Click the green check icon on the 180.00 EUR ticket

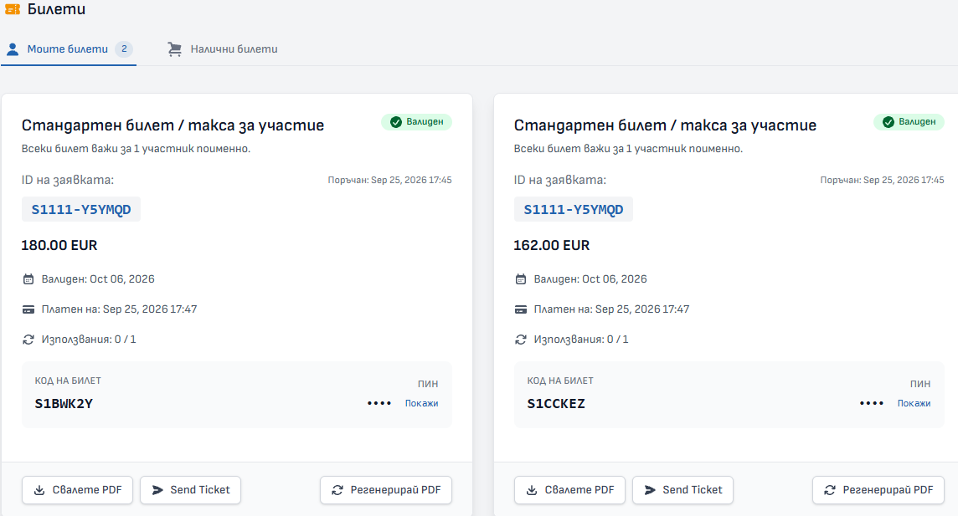click(396, 122)
